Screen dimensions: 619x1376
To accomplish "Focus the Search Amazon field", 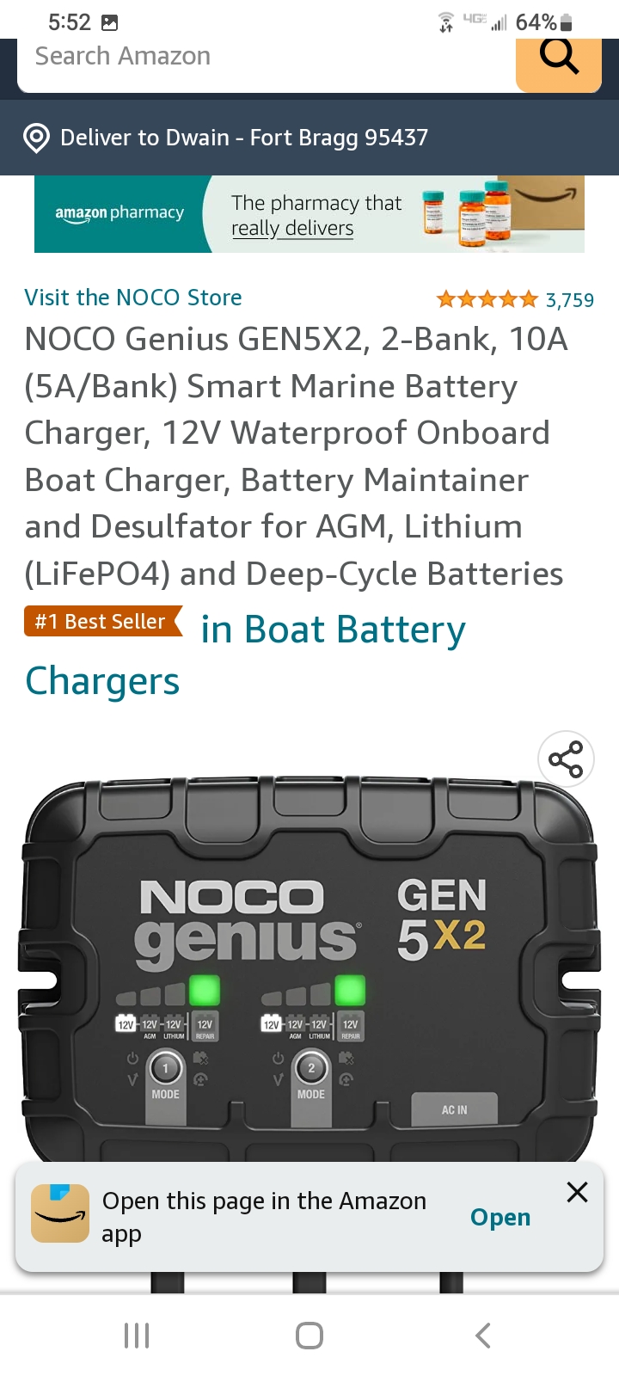I will pyautogui.click(x=258, y=57).
